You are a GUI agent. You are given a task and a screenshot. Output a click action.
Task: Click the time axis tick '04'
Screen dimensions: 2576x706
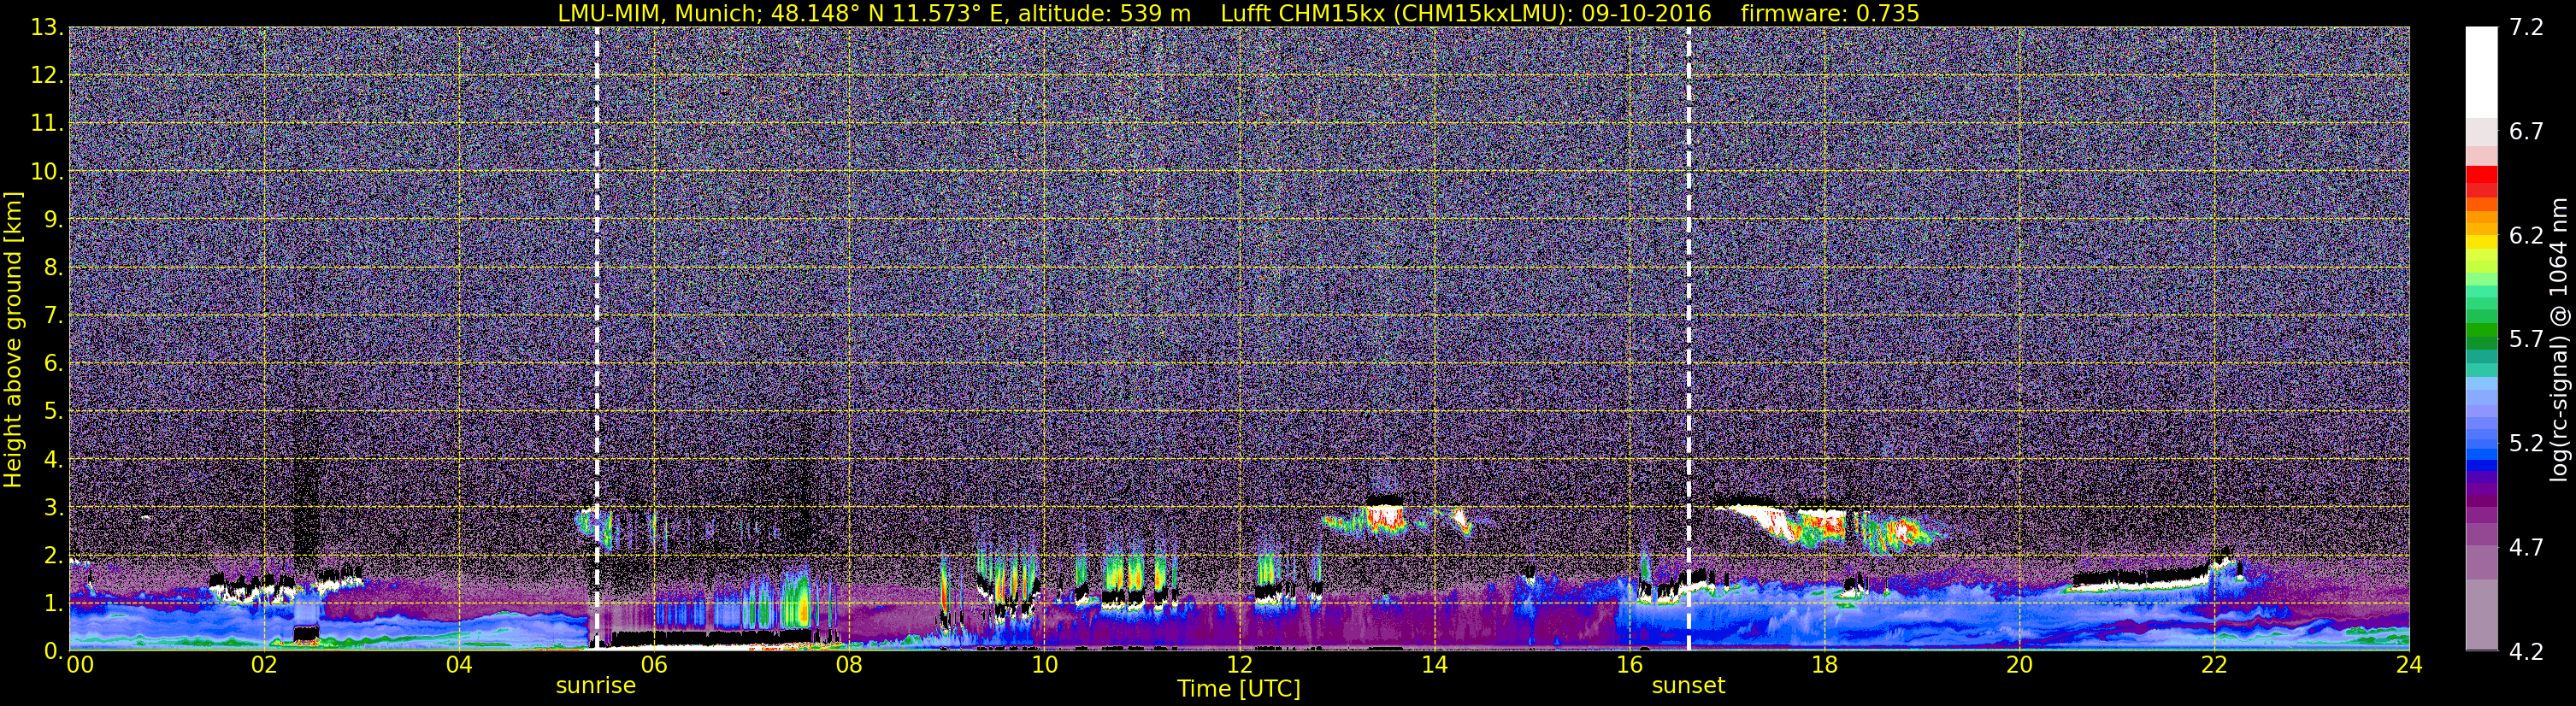click(x=458, y=666)
